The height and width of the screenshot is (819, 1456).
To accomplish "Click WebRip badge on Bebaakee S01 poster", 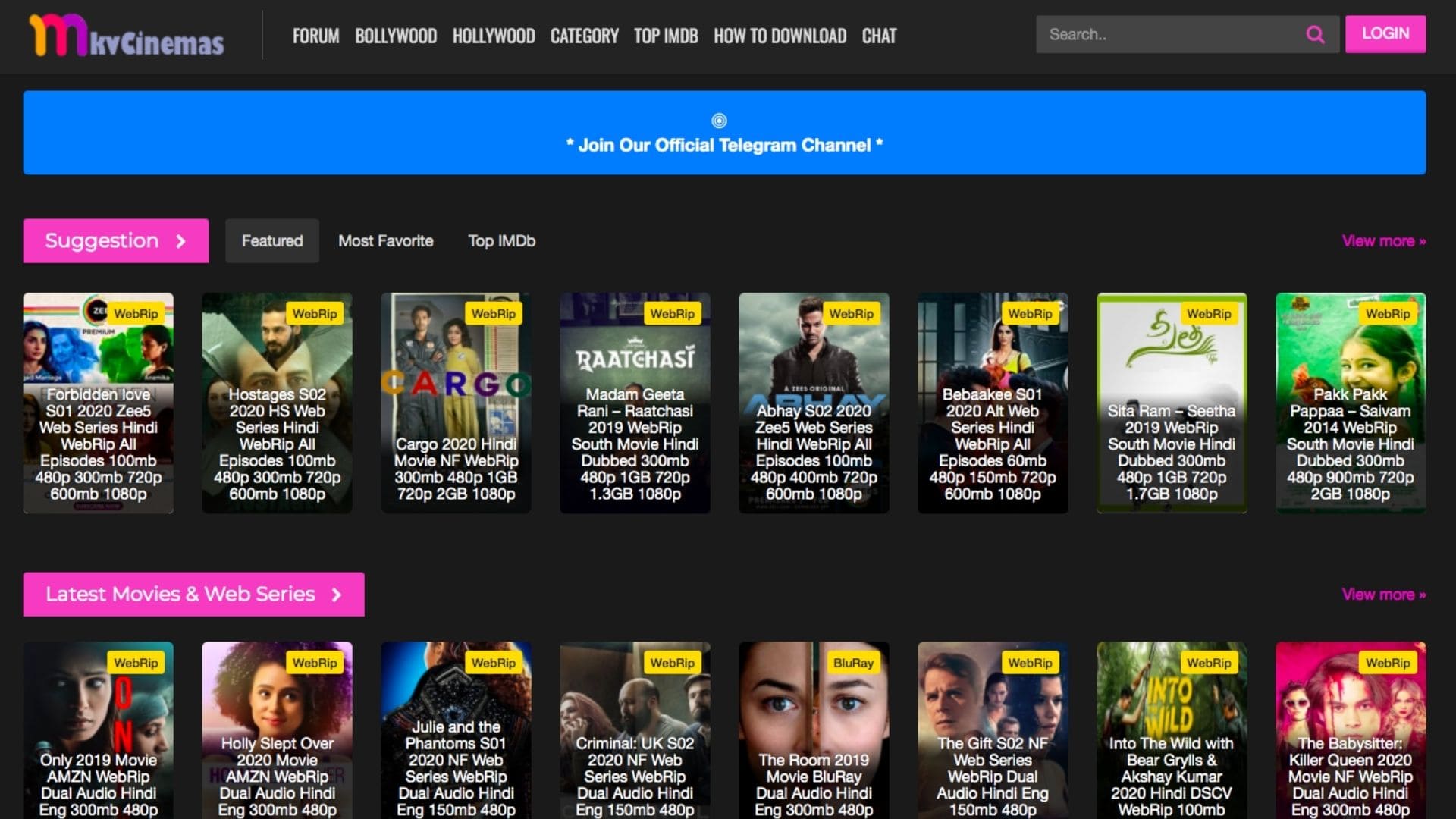I will click(1030, 314).
